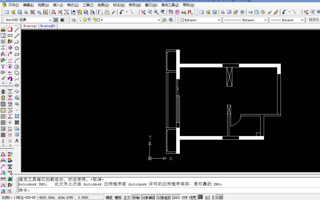
Task: Open the 随颜色 plot style dropdown
Action: [x=313, y=20]
